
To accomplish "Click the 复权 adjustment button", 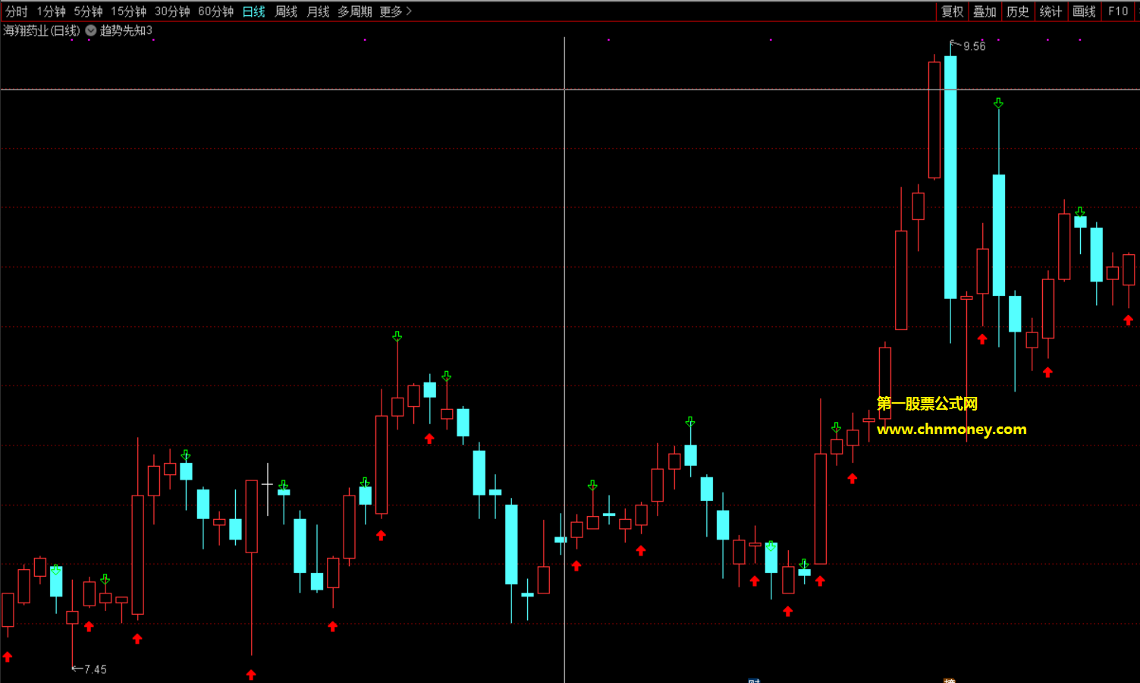I will (x=953, y=11).
